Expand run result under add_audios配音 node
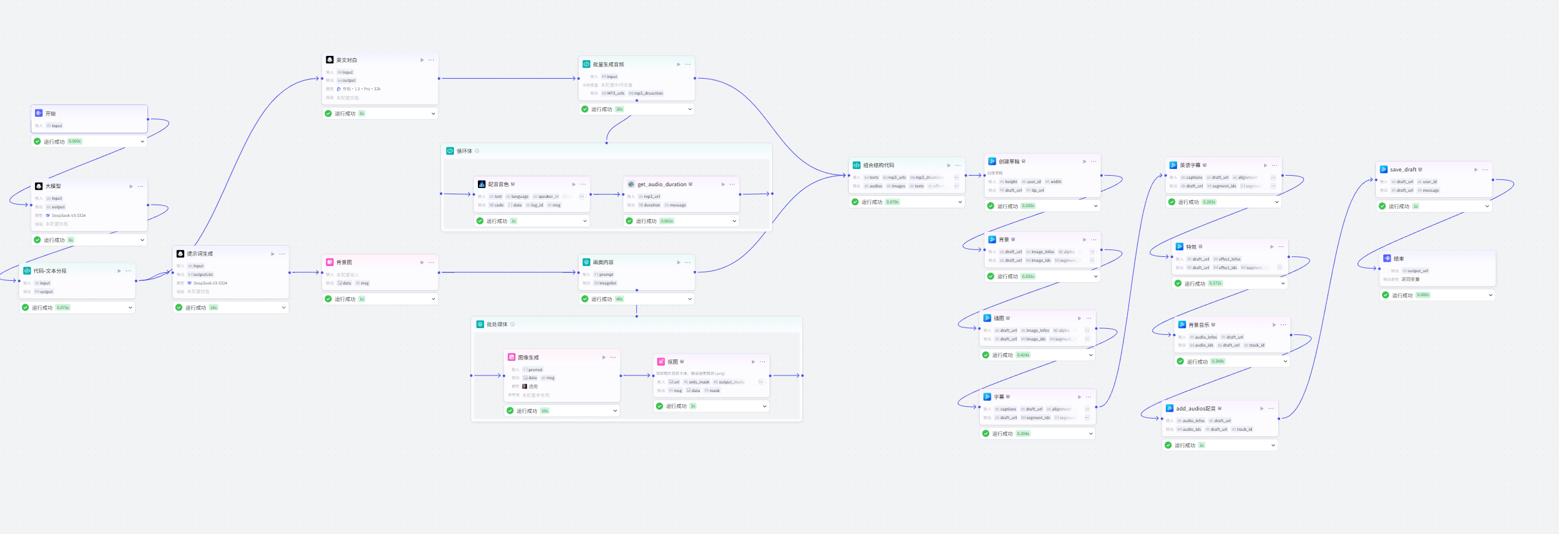This screenshot has height=534, width=1559. tap(1273, 446)
